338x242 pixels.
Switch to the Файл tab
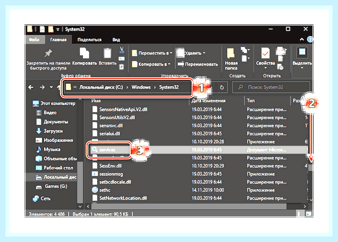click(34, 40)
